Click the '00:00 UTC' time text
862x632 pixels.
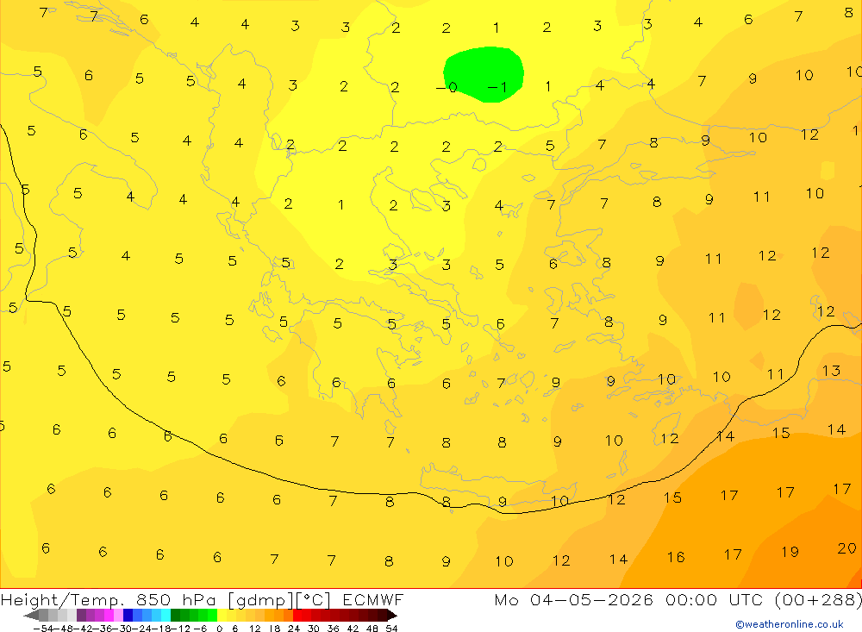[x=714, y=599]
